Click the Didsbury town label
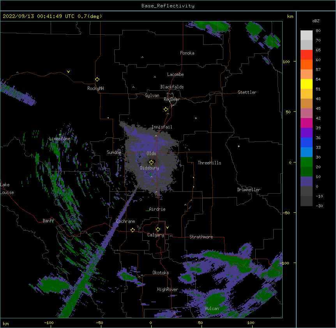Viewport: 336px width, 328px height. 150,168
